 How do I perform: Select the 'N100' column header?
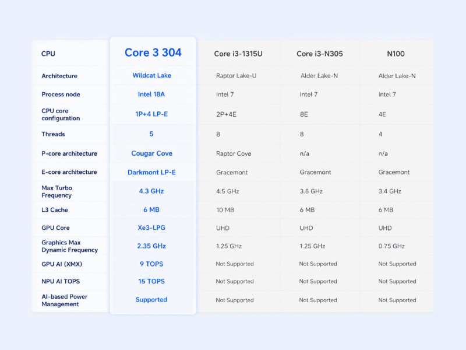(x=396, y=54)
